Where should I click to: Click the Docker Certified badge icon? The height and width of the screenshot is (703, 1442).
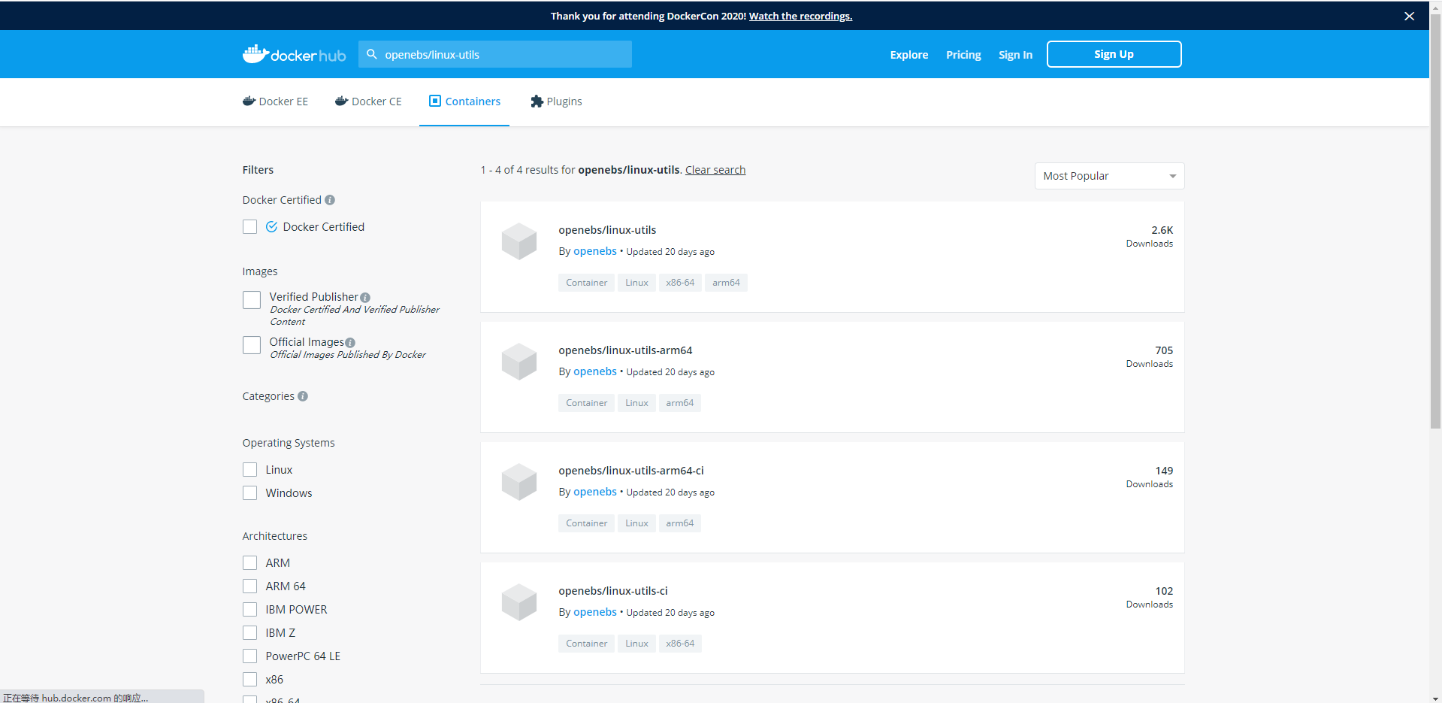click(x=271, y=226)
